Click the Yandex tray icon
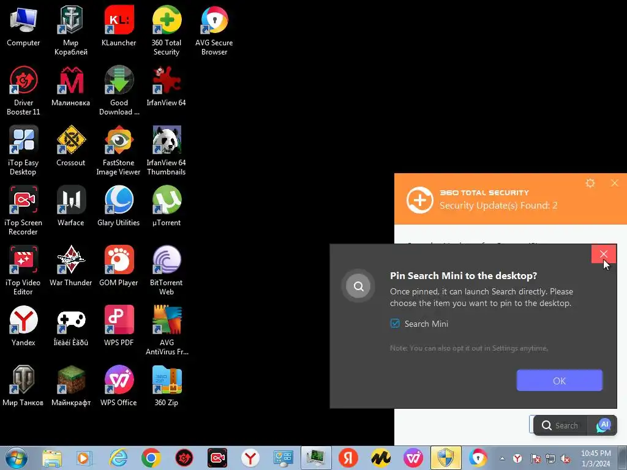 (x=517, y=458)
